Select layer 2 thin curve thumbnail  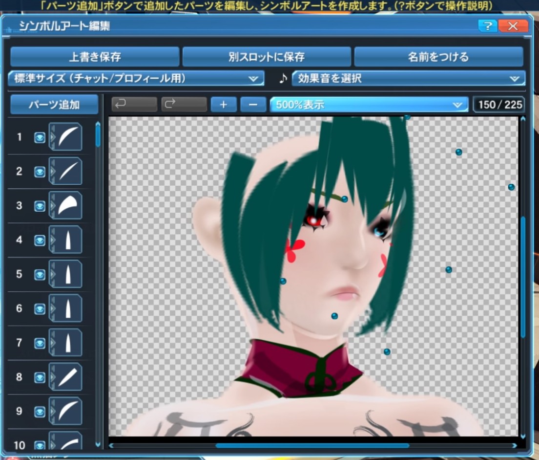65,171
